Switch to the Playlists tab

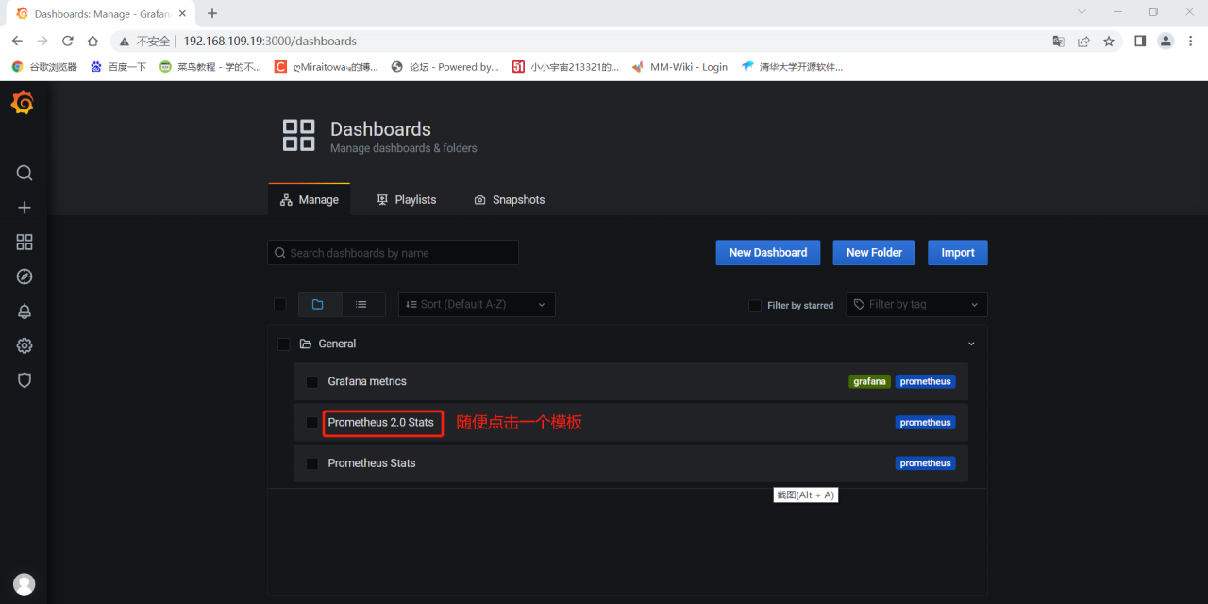(406, 200)
